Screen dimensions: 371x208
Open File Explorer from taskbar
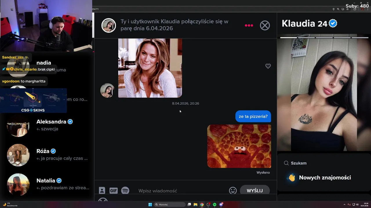[x=195, y=205]
